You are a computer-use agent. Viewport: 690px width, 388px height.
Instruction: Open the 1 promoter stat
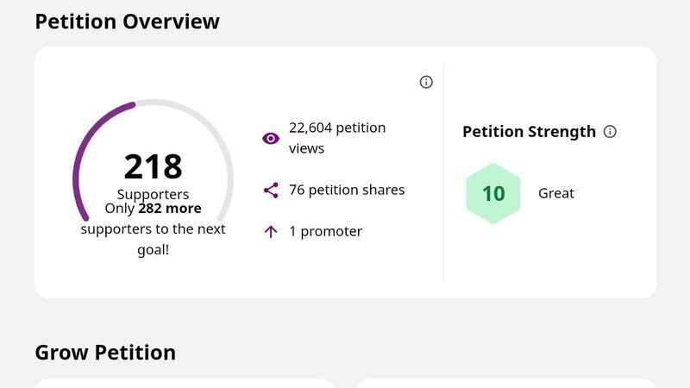325,231
